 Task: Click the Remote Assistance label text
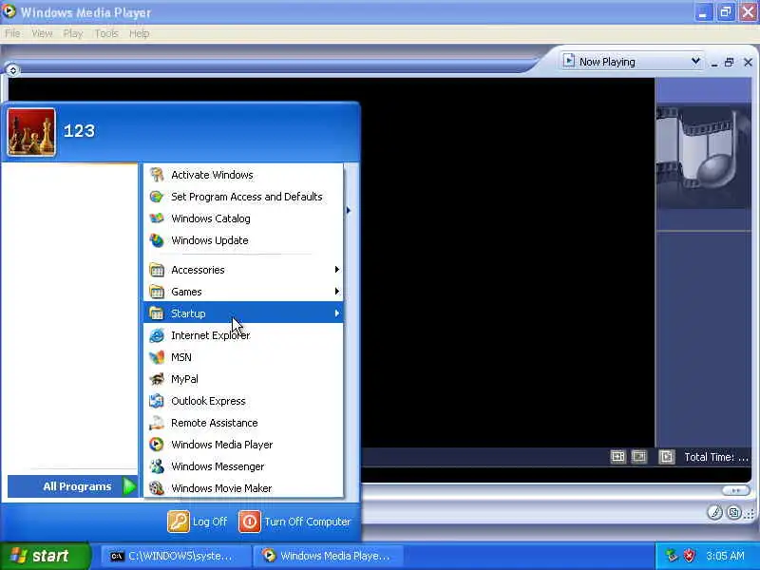point(215,423)
